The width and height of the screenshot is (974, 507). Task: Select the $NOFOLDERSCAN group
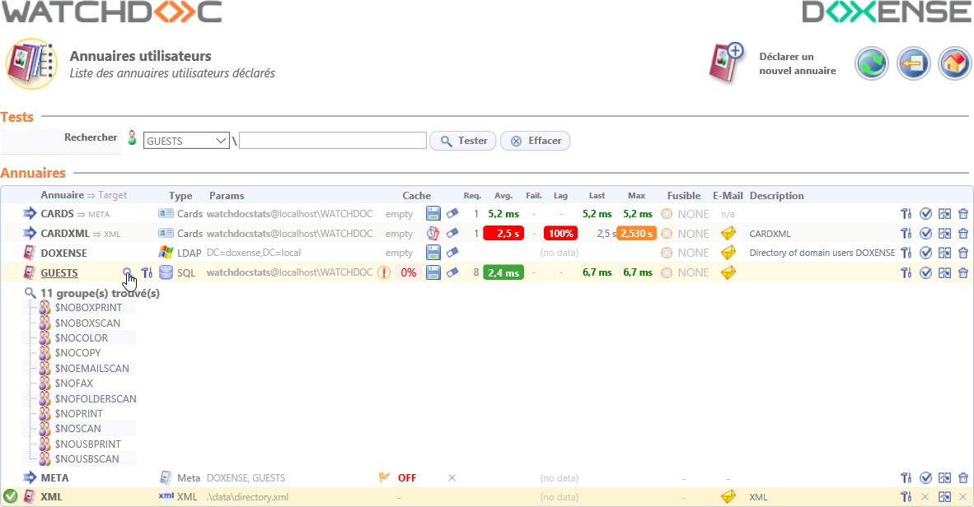coord(96,399)
